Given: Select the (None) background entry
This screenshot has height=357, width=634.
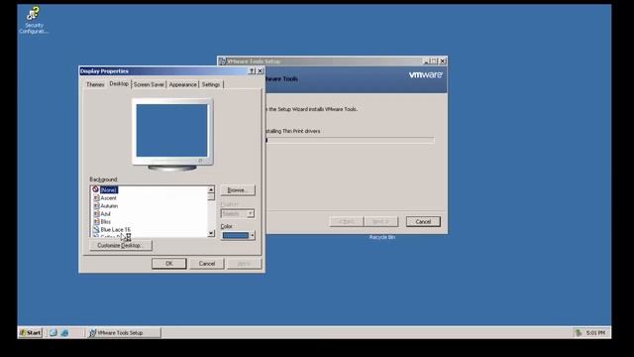Looking at the screenshot, I should (109, 189).
